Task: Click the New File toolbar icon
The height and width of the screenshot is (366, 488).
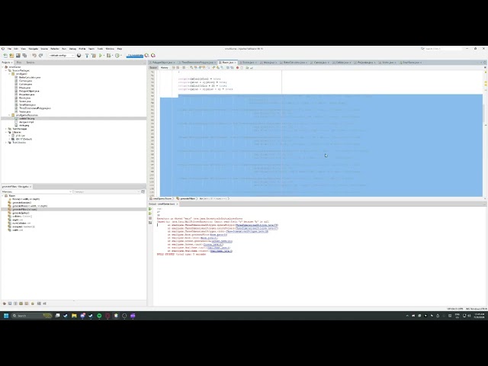Action: 5,56
